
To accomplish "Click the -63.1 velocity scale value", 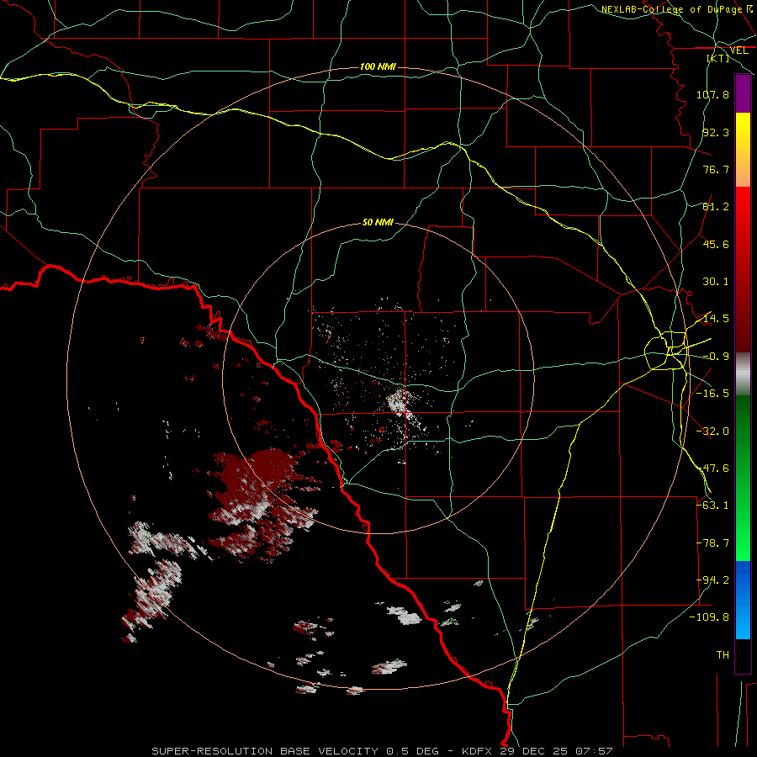I will (712, 506).
